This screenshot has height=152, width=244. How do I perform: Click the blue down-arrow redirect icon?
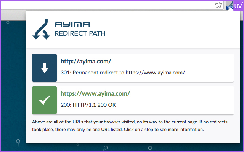pyautogui.click(x=45, y=68)
